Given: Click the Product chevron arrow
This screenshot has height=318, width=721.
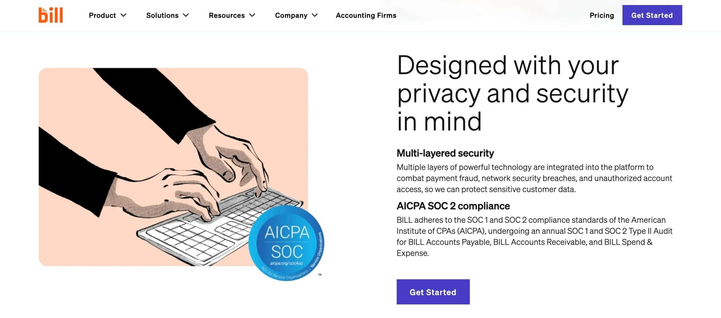Looking at the screenshot, I should tap(124, 16).
